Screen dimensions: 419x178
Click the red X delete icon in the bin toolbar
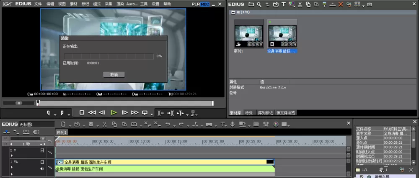[340, 4]
